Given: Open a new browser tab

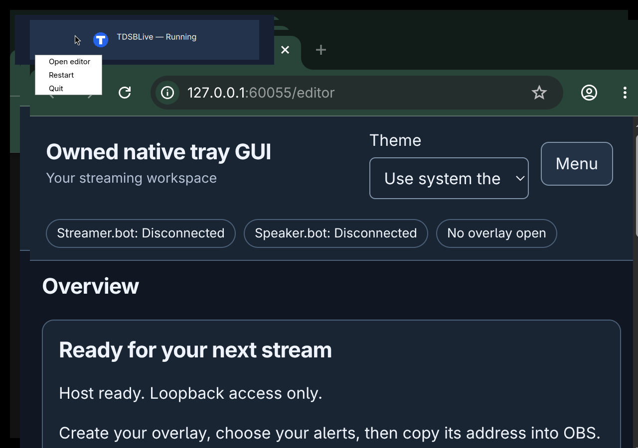Looking at the screenshot, I should 321,50.
